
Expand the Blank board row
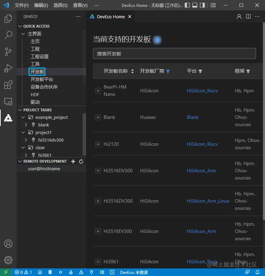point(98,117)
